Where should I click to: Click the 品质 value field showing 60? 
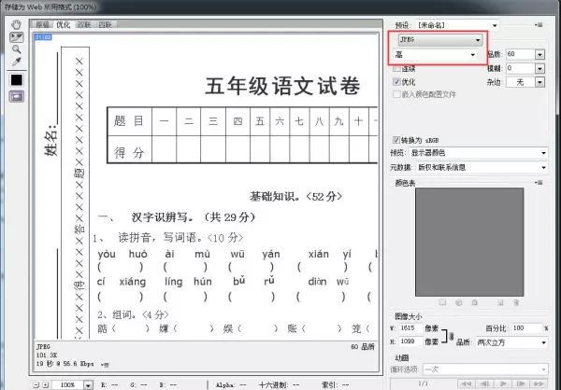[x=520, y=54]
